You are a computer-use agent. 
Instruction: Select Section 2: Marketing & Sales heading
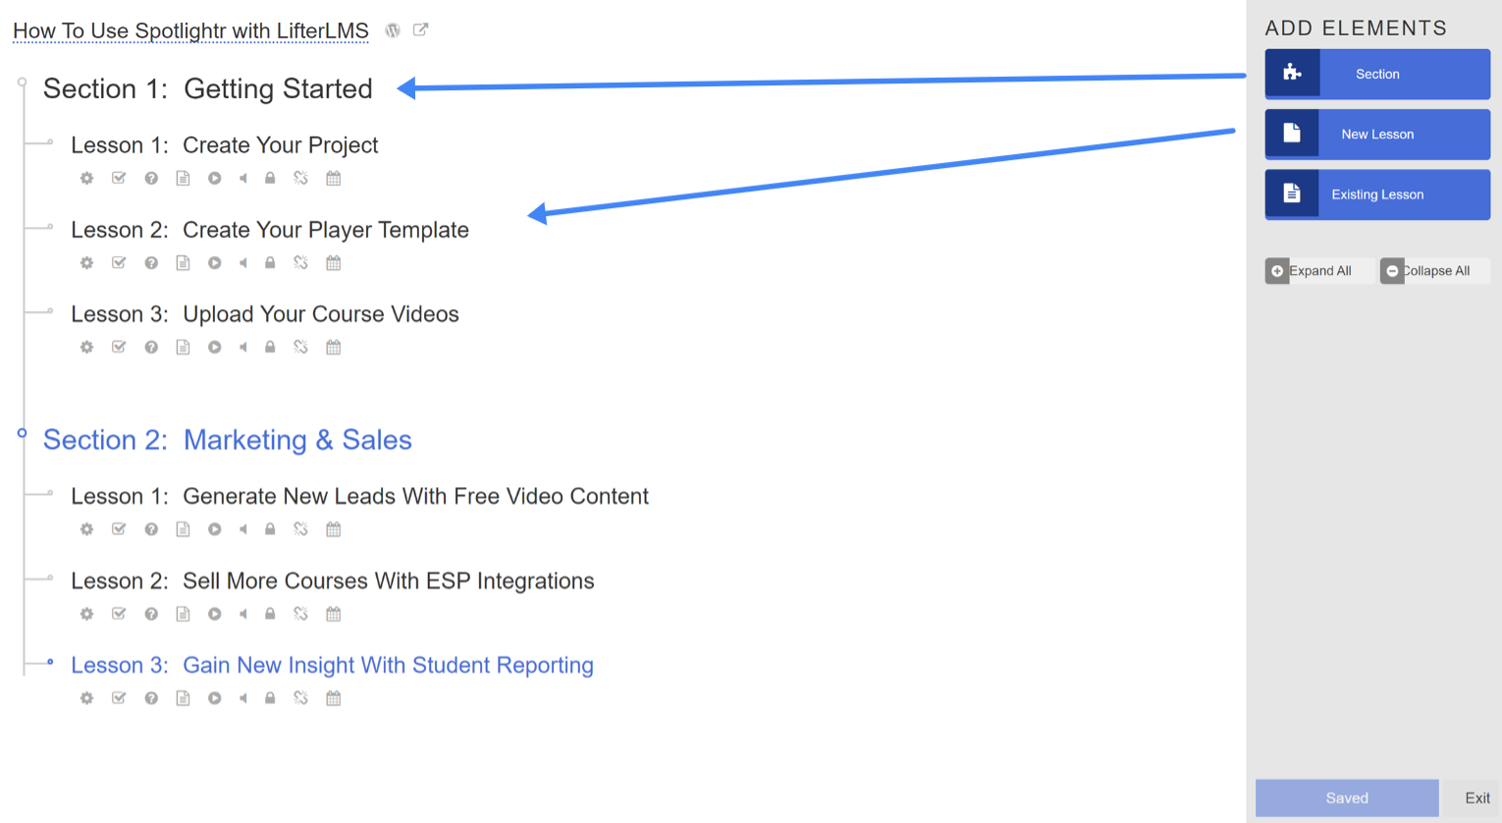[228, 440]
